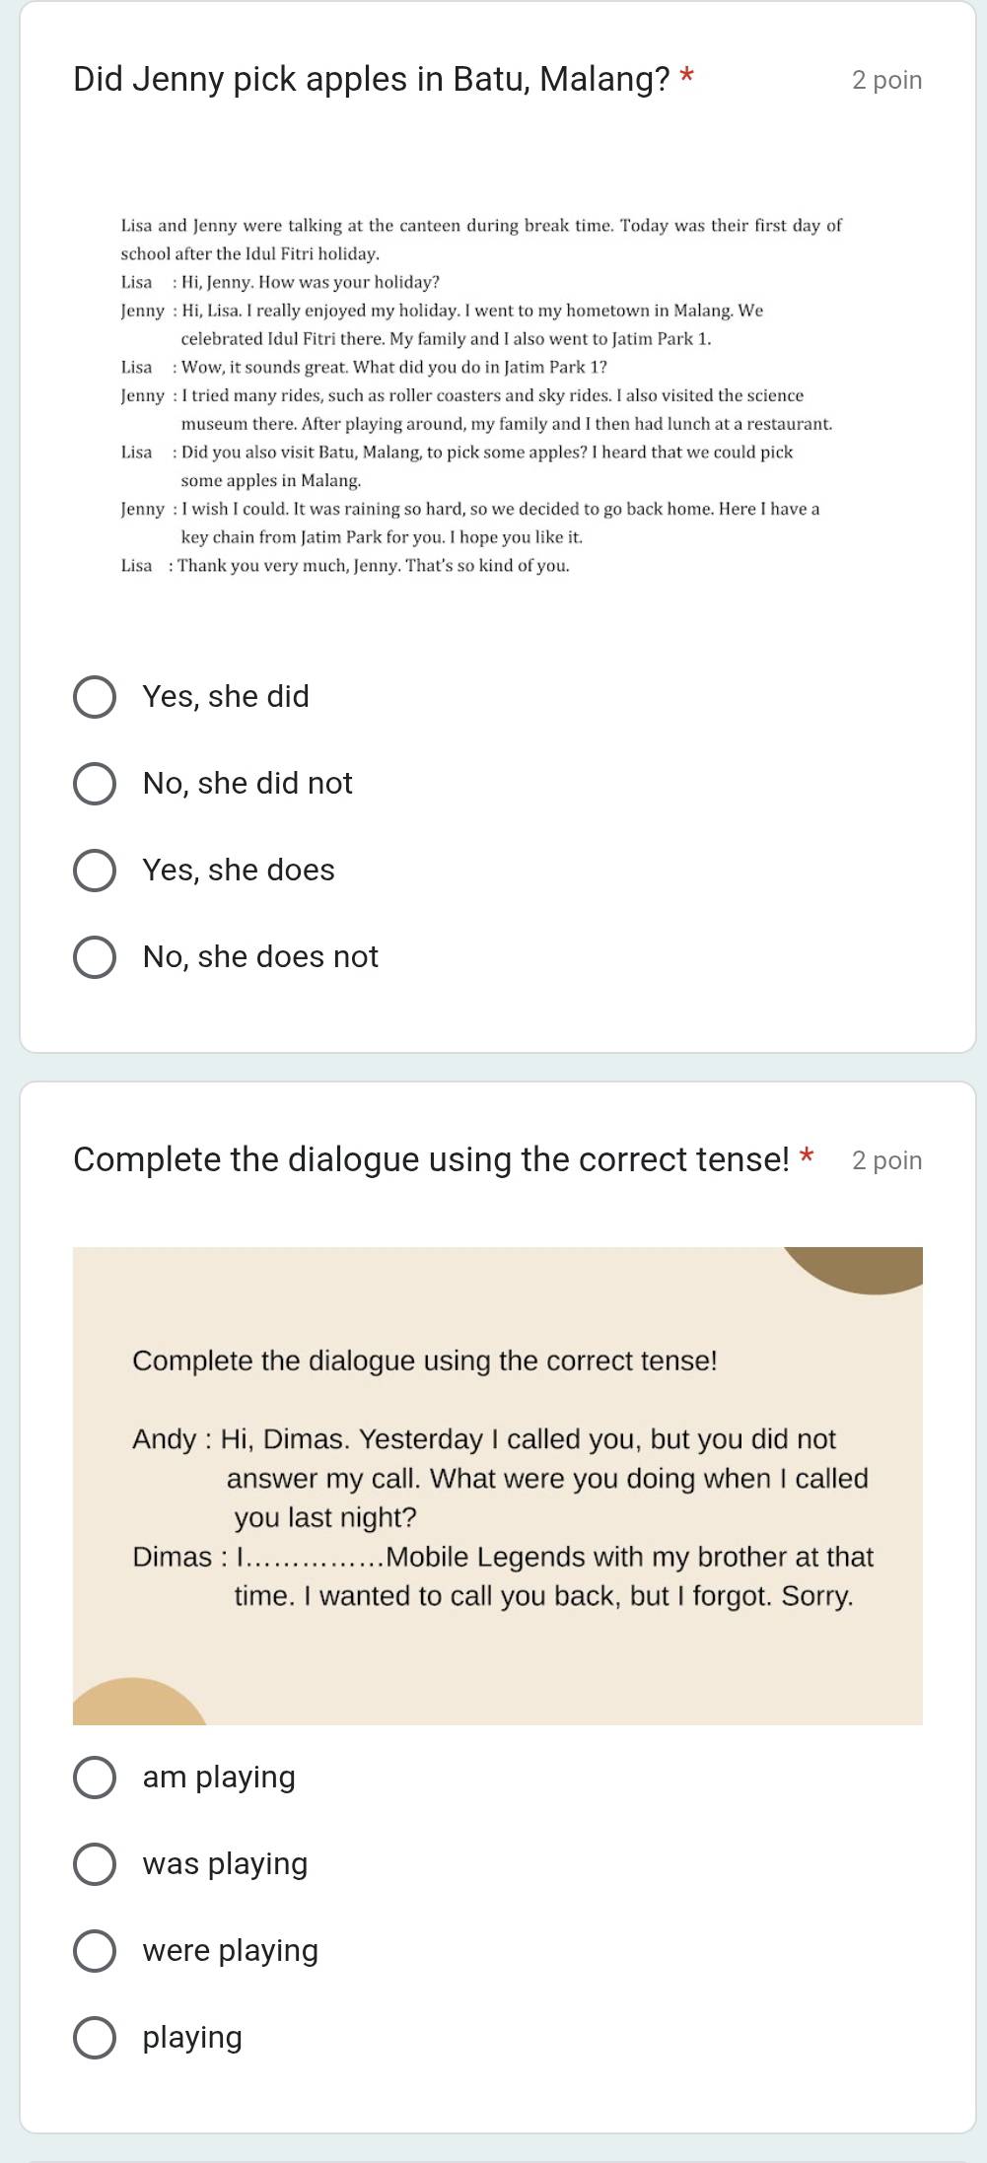Screen dimensions: 987x2163
Task: Click the 'were playing' label text
Action: 231,1951
